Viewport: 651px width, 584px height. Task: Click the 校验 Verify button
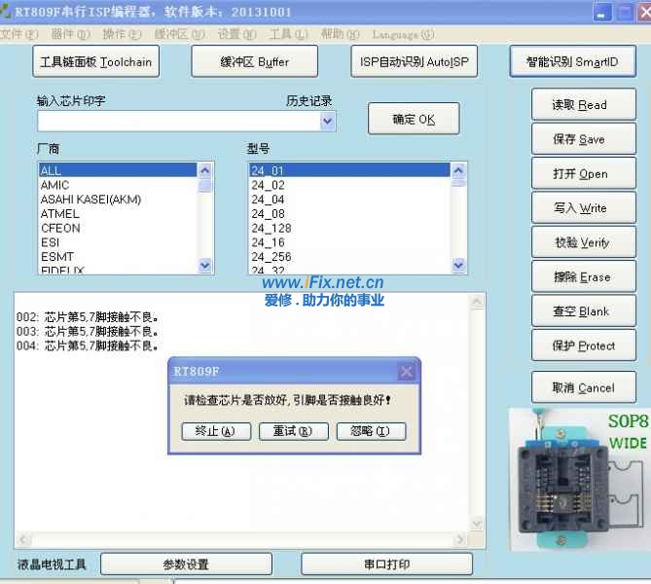coord(584,242)
